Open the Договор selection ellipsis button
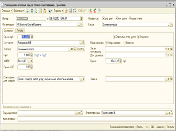176x132 pixels. (x=69, y=49)
